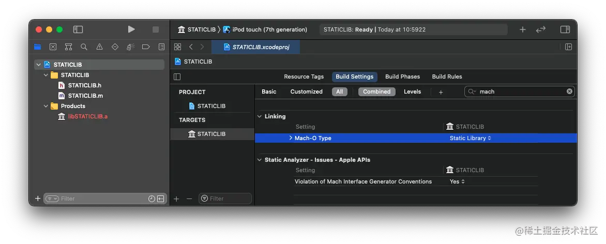Click the STATICLIB Ready activity status
606x244 pixels.
(413, 29)
